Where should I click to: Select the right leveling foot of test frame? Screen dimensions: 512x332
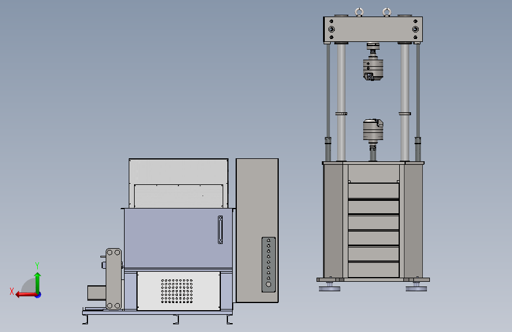(x=416, y=287)
